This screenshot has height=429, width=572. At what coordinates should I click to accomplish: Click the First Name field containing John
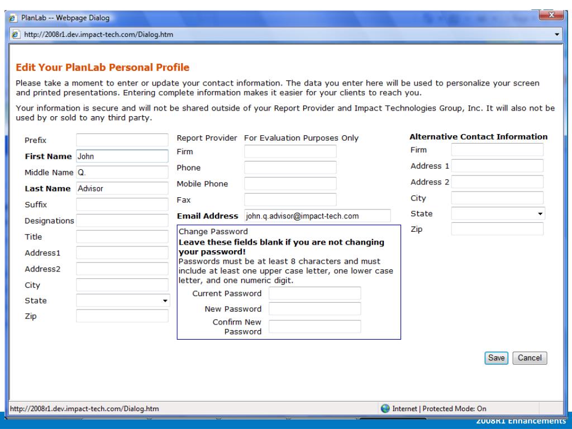coord(122,156)
